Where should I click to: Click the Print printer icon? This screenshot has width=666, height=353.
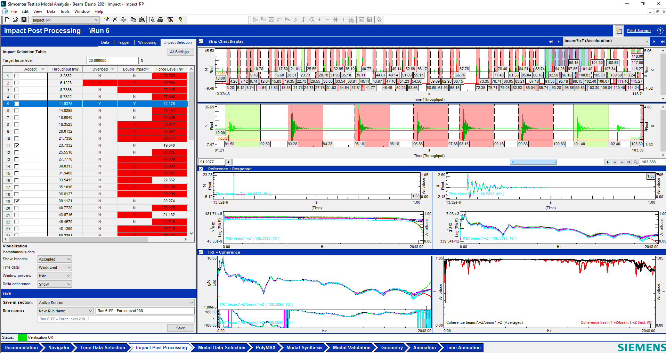[x=160, y=20]
